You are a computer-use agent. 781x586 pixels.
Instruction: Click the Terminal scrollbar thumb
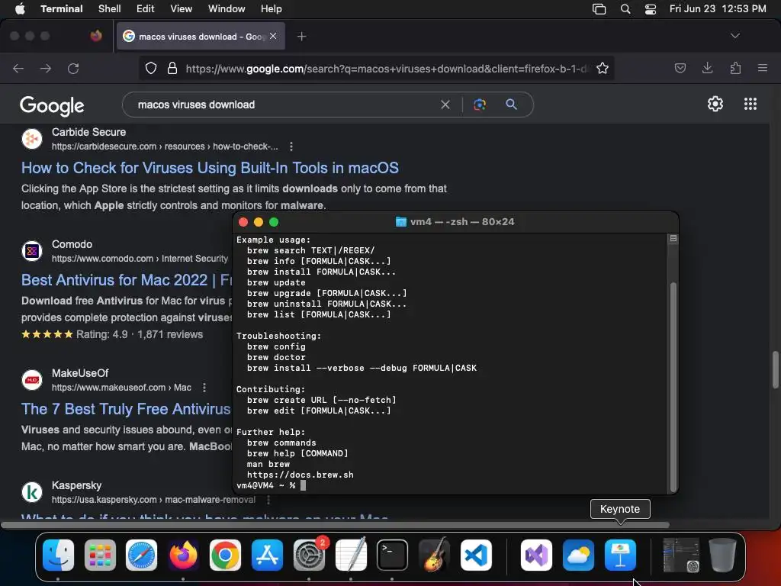673,386
